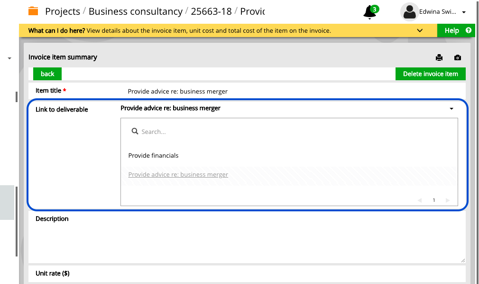
Task: Open Business consultancy breadcrumb
Action: tap(135, 11)
